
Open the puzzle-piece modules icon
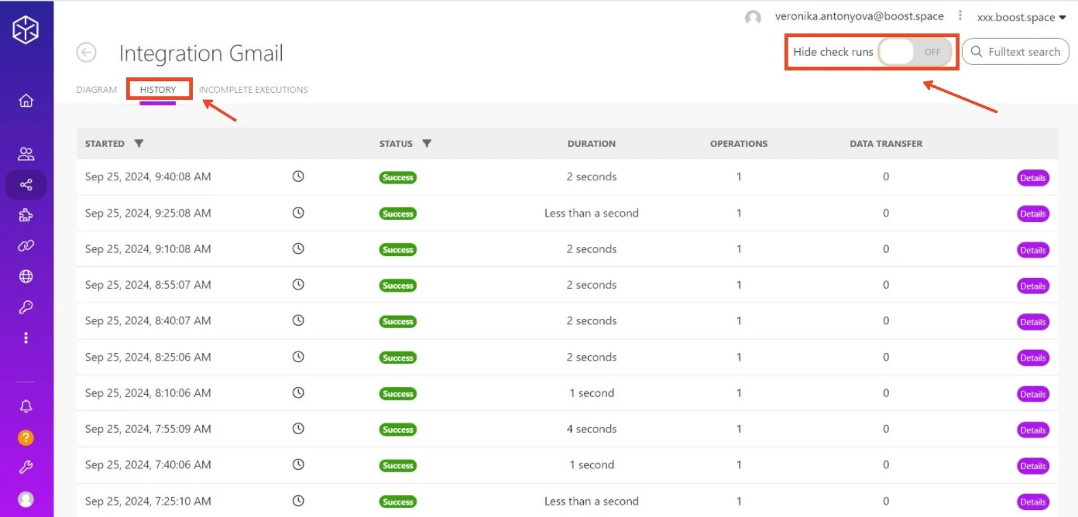(26, 215)
